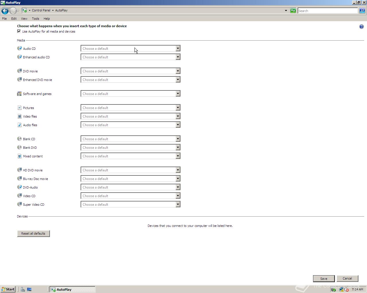367x293 pixels.
Task: Click the security shield tray icon
Action: (333, 289)
